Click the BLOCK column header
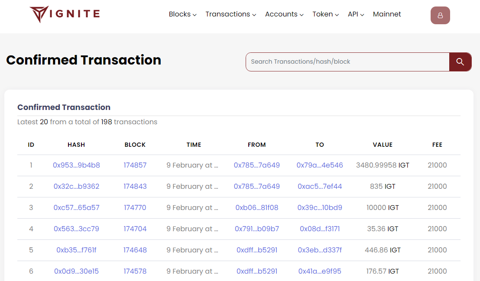Screen dimensions: 480x281 (x=135, y=145)
